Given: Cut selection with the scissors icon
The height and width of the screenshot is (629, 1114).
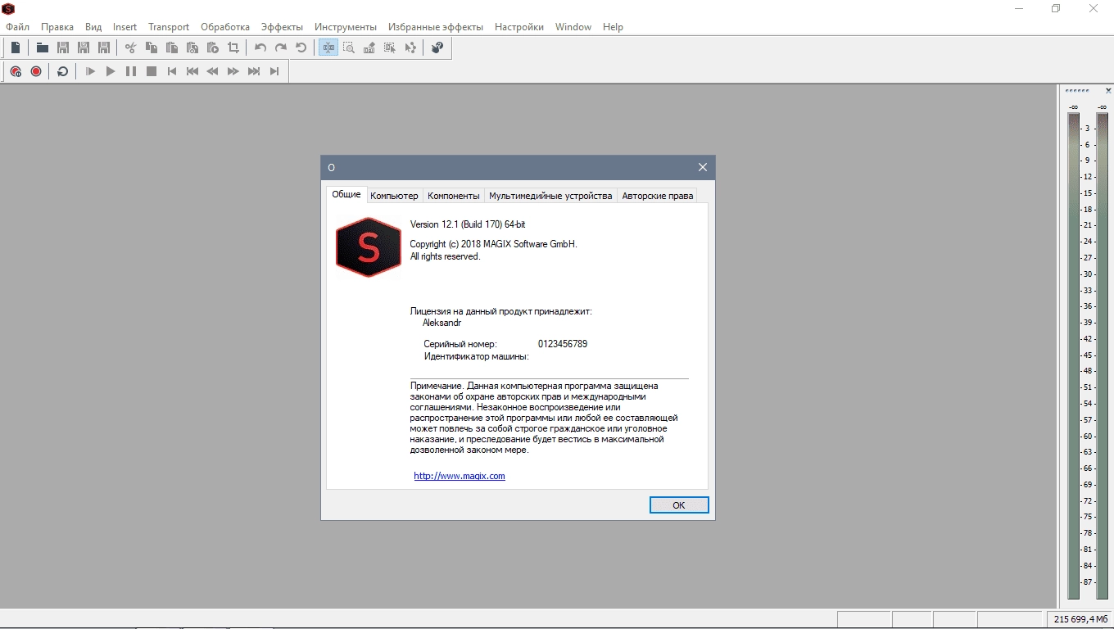Looking at the screenshot, I should (x=130, y=48).
